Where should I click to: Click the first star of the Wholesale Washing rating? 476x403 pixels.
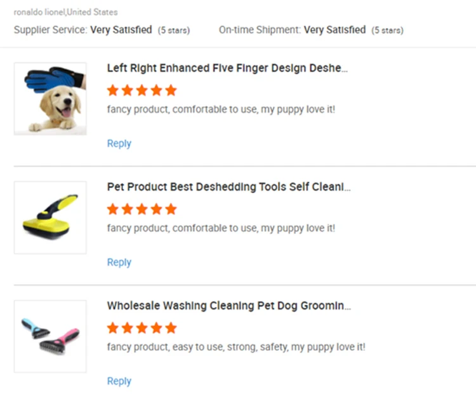click(x=113, y=328)
